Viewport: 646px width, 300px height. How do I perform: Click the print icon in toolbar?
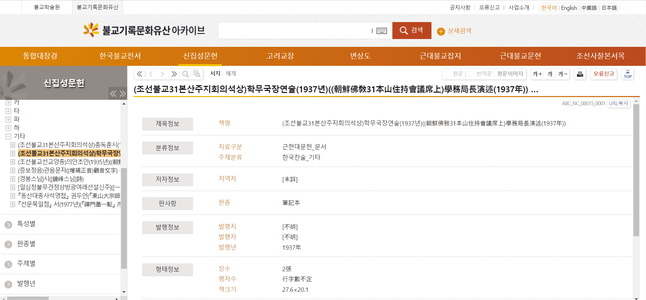click(x=580, y=74)
